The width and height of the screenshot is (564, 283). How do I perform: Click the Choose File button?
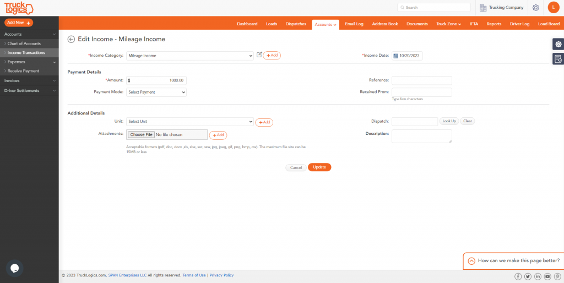tap(142, 134)
